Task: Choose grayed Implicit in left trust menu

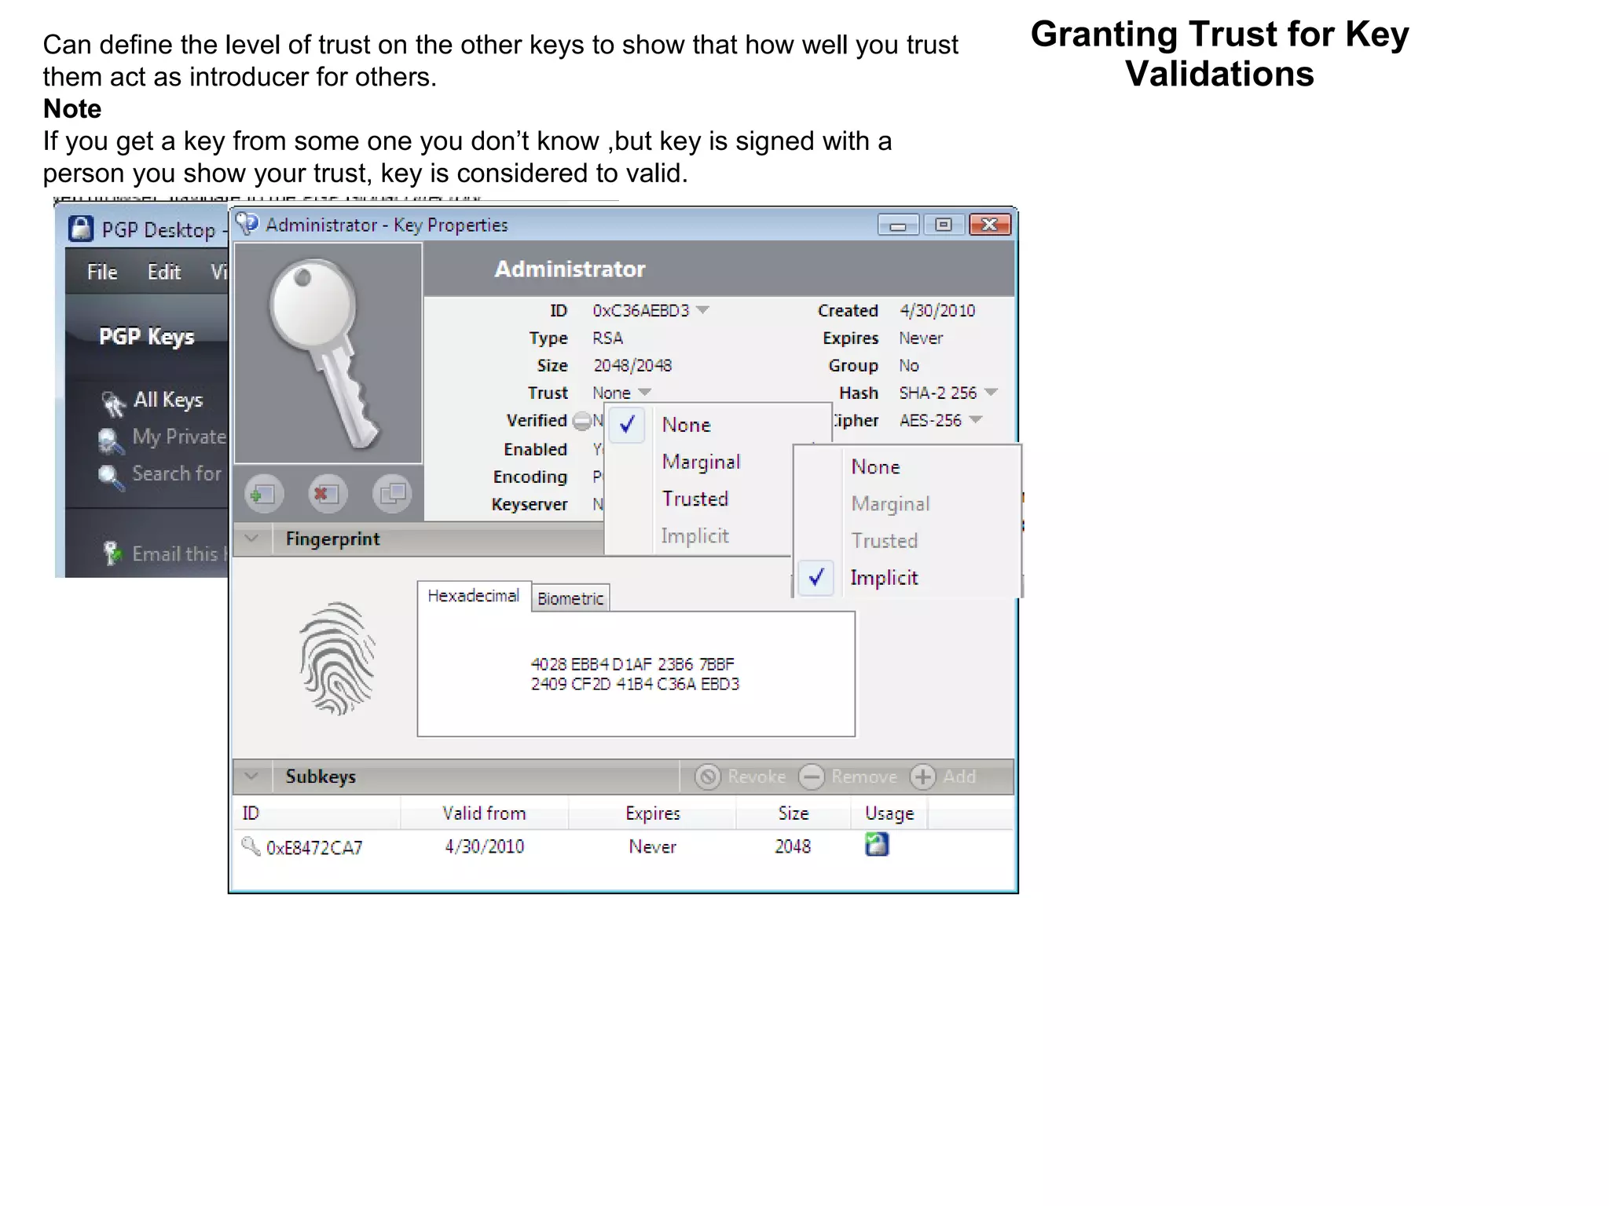Action: (x=698, y=535)
